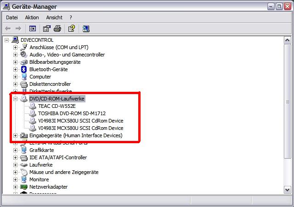
Task: Click the Forward arrow toolbar button
Action: click(18, 28)
